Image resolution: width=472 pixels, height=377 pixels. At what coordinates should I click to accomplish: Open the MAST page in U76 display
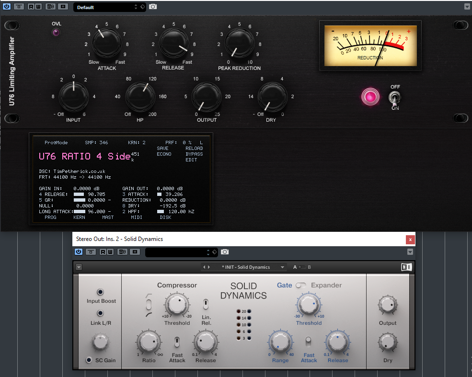108,217
